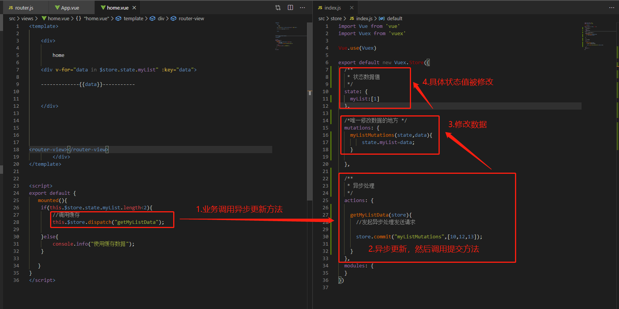
Task: Open the div breadcrumb symbol
Action: tap(157, 18)
